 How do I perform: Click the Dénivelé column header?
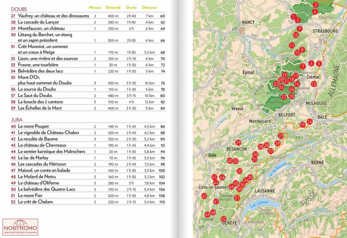click(x=113, y=7)
